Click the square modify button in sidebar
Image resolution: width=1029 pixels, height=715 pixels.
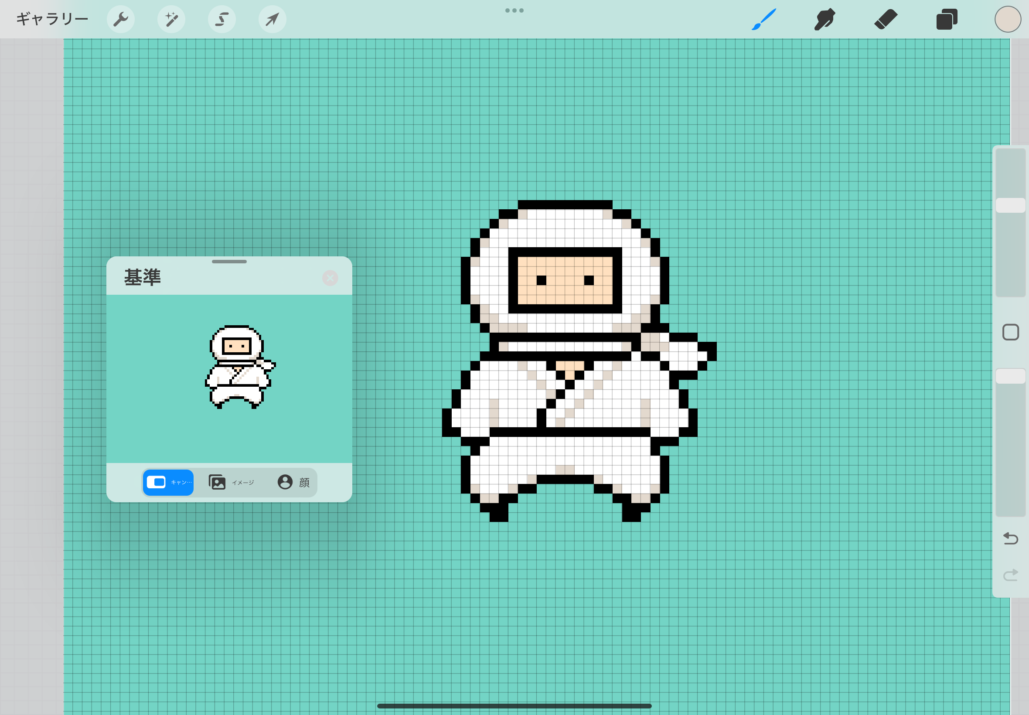pyautogui.click(x=1011, y=332)
